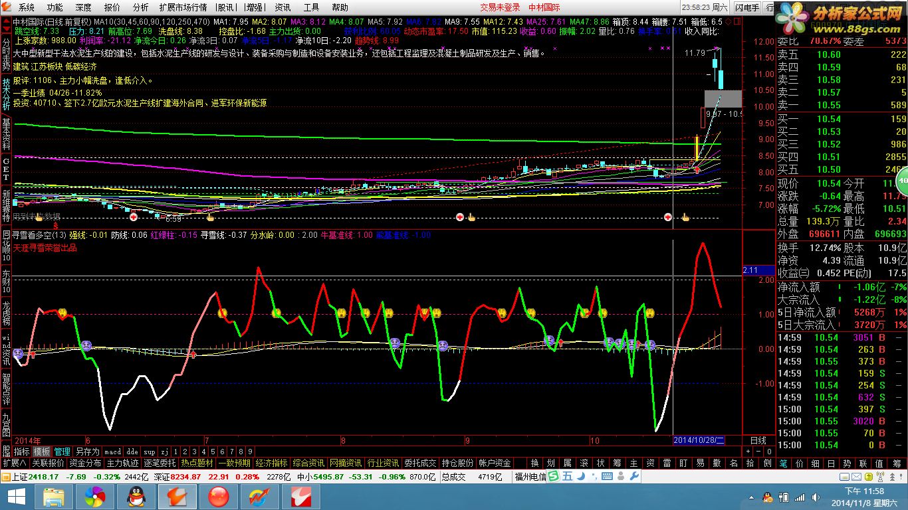Switch indicator to sup

click(x=150, y=452)
